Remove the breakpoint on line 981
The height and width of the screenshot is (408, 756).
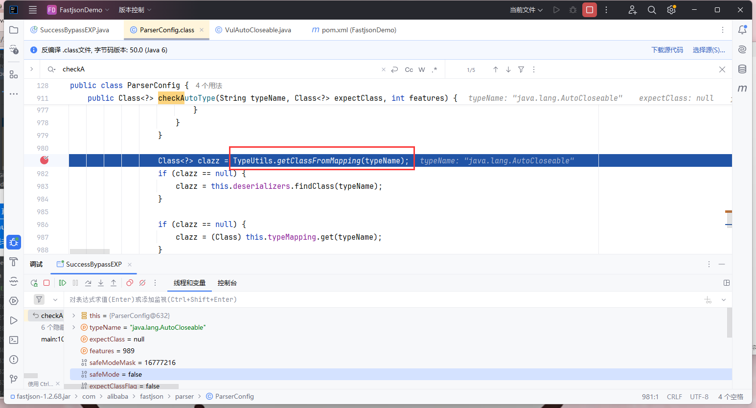pos(45,160)
